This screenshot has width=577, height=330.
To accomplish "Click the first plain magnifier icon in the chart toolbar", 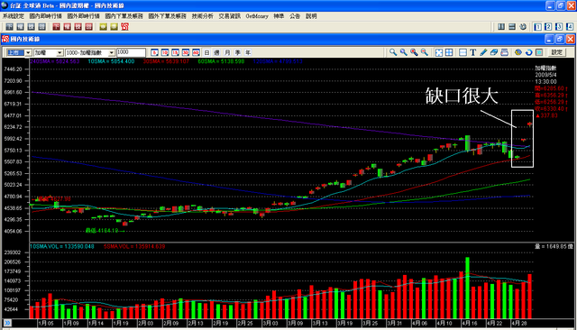I will (x=393, y=52).
